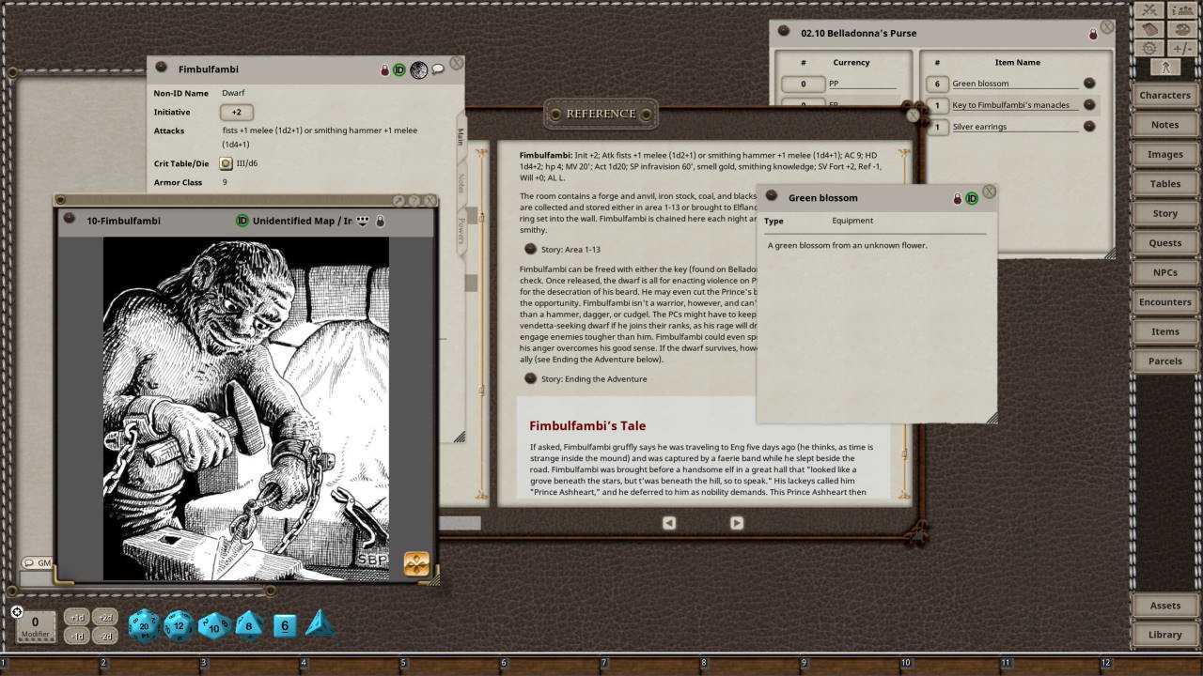This screenshot has width=1203, height=676.
Task: Open the Combat Tracker crossed-swords icon
Action: coord(1148,10)
